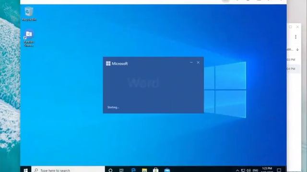The image size is (307, 172).
Task: Open the Action Center notification icon
Action: (279, 170)
